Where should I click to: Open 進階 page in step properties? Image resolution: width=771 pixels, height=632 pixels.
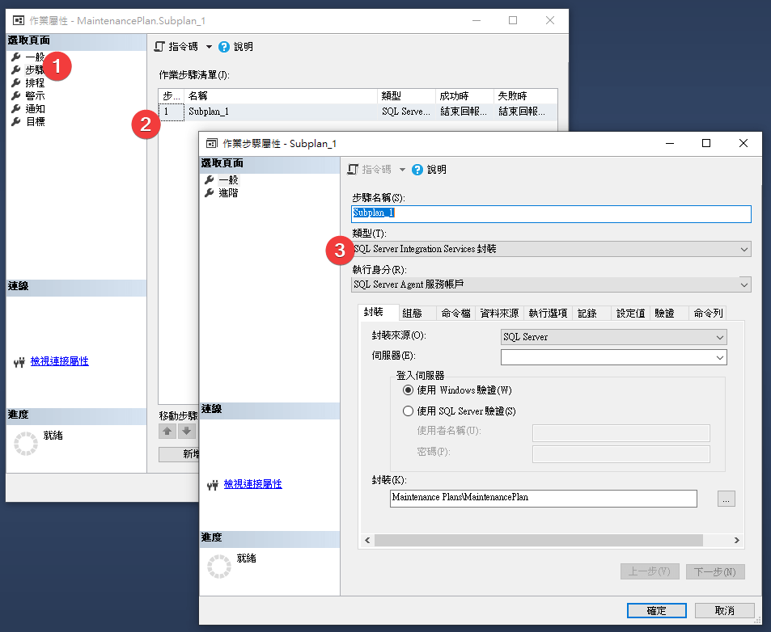(228, 193)
